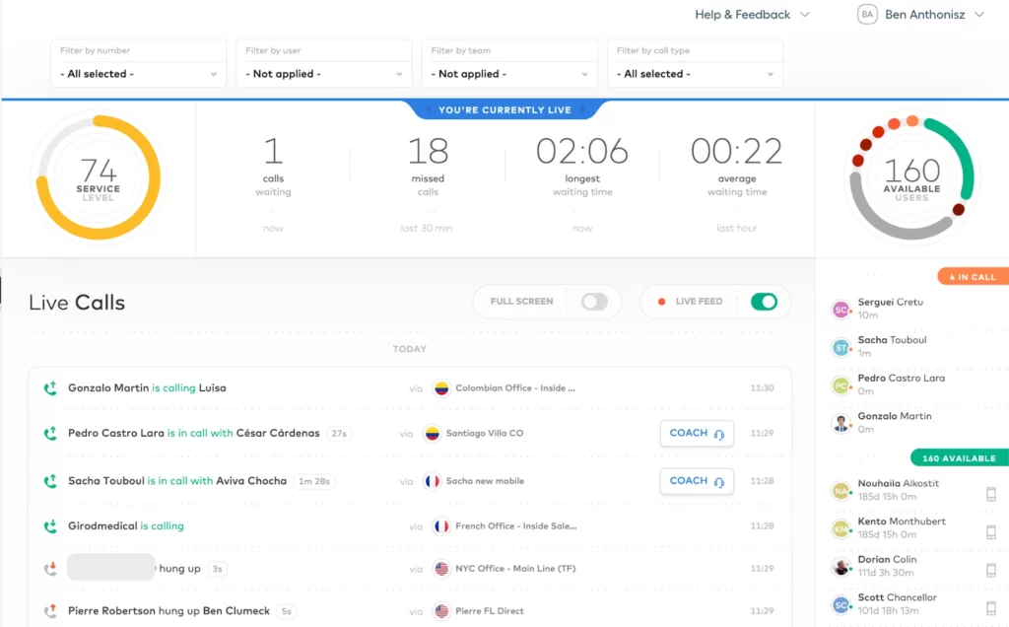This screenshot has width=1009, height=627.
Task: Click BA avatar icon at top right
Action: point(867,14)
